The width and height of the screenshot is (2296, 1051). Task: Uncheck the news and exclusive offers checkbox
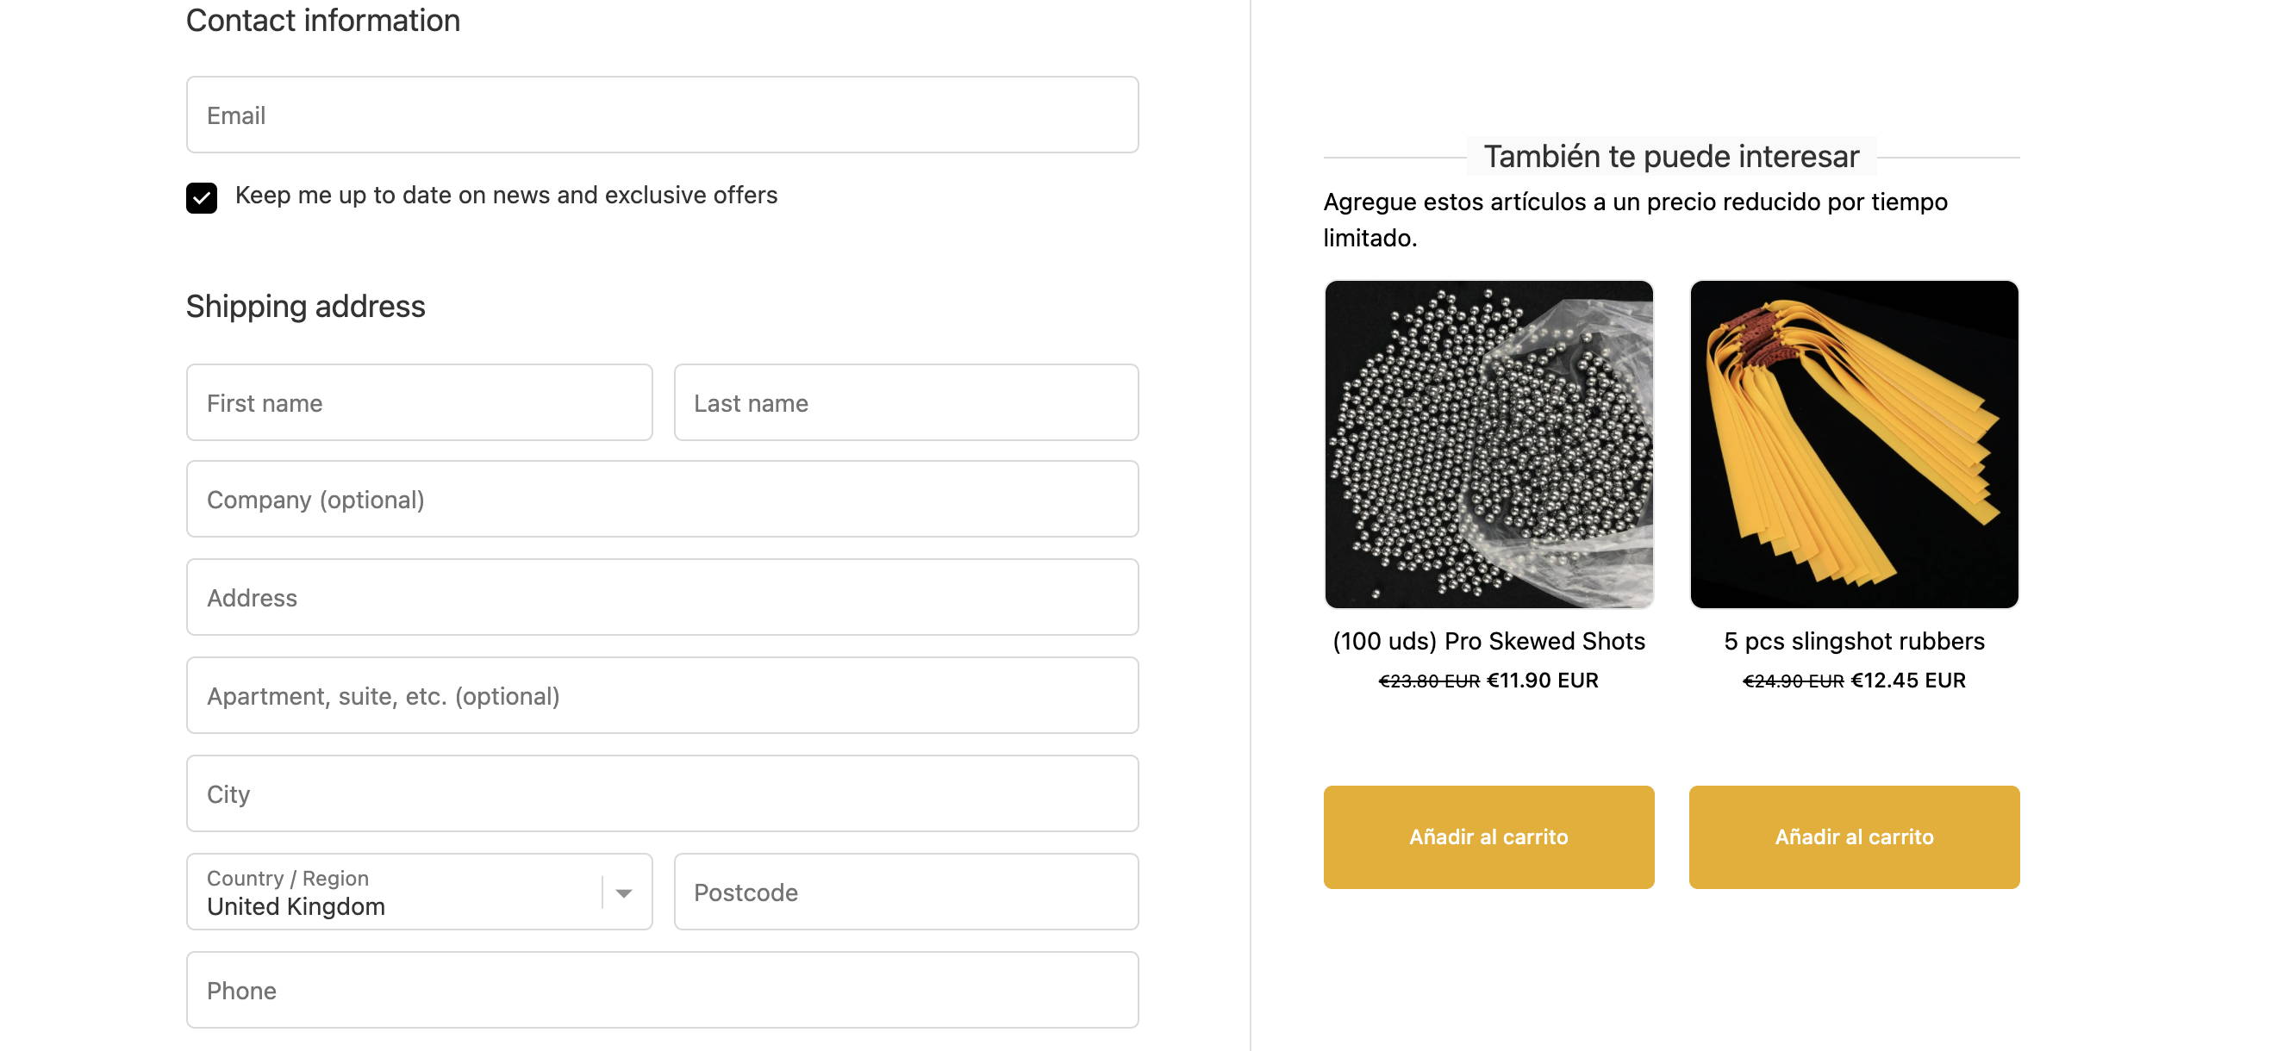202,196
